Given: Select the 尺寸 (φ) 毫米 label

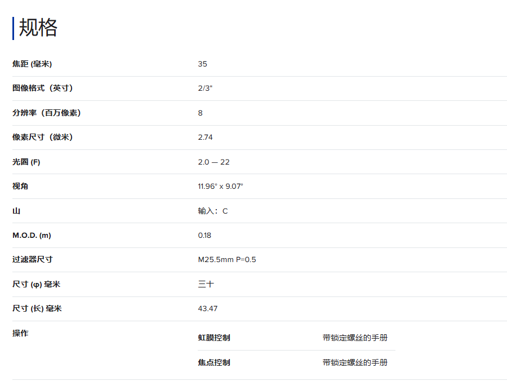Looking at the screenshot, I should 36,285.
